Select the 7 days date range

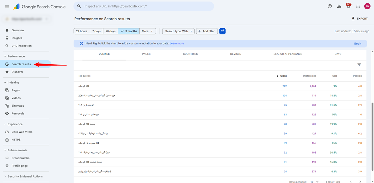tap(96, 31)
